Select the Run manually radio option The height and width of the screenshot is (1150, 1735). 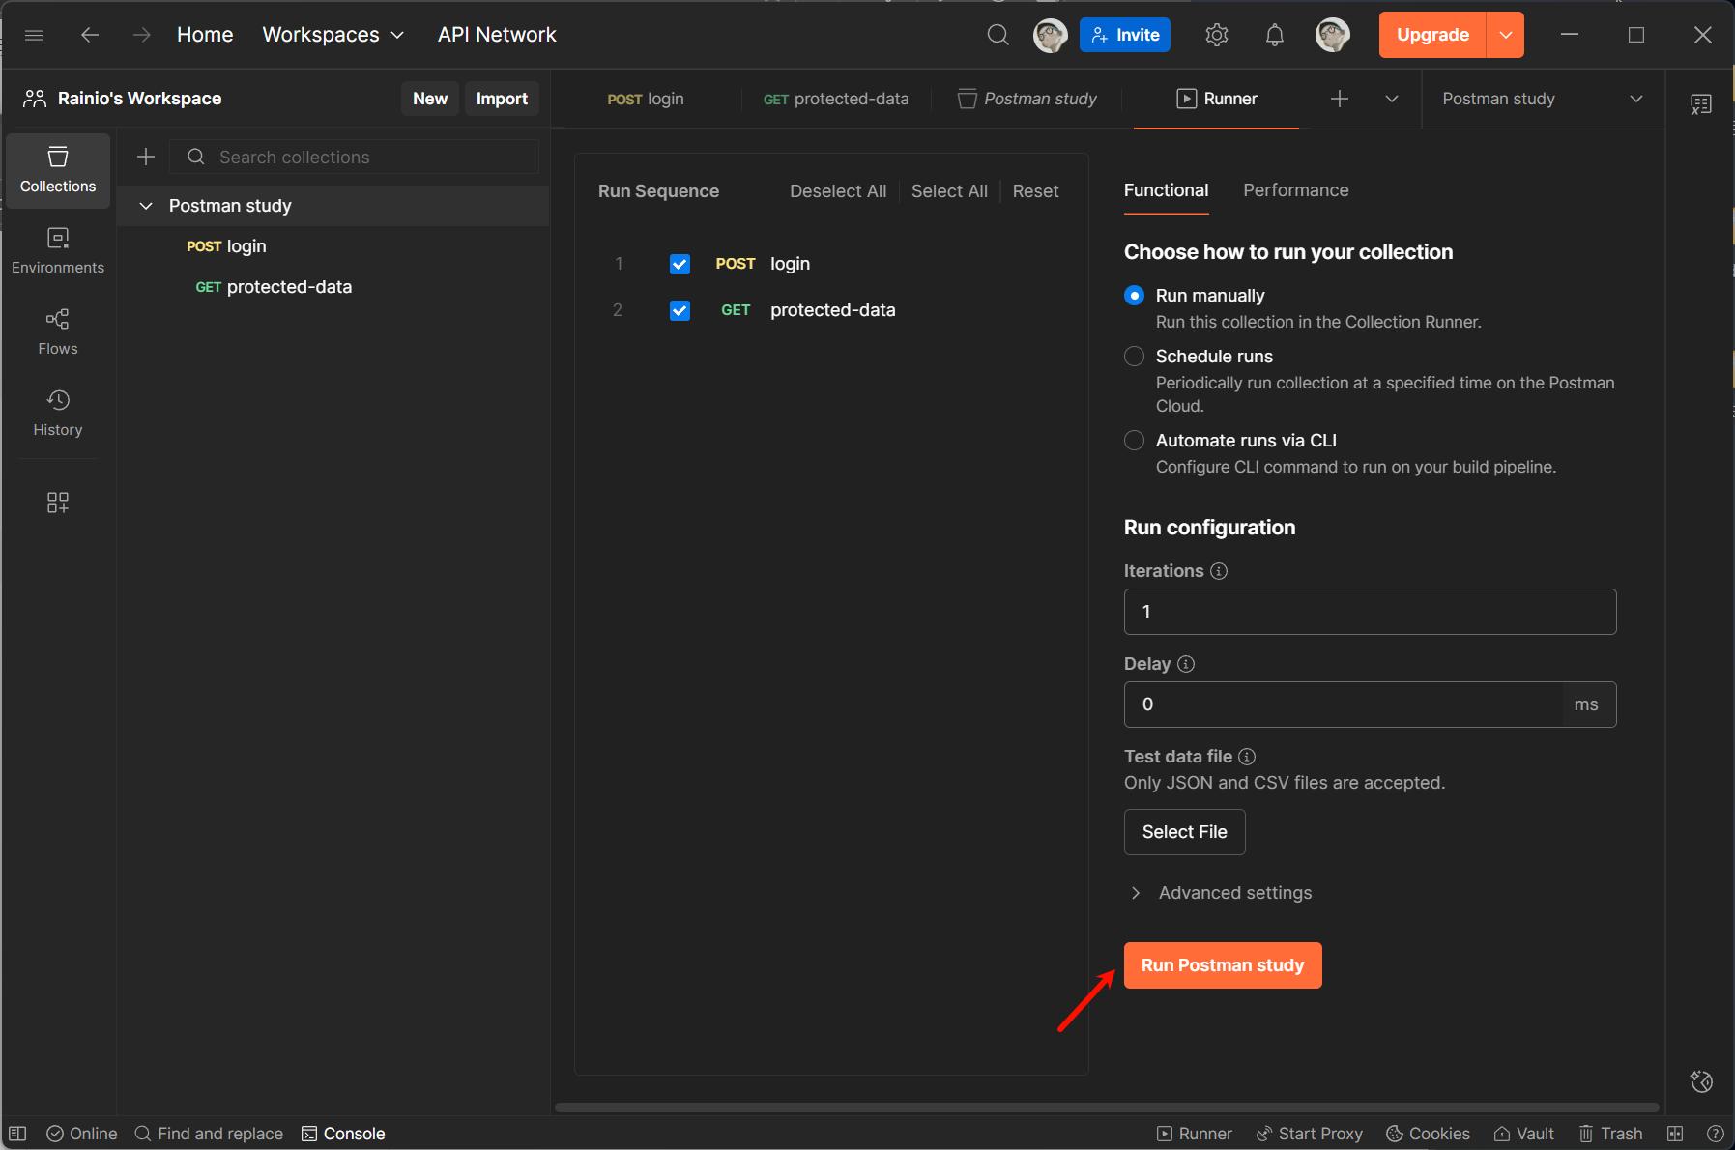[1135, 296]
